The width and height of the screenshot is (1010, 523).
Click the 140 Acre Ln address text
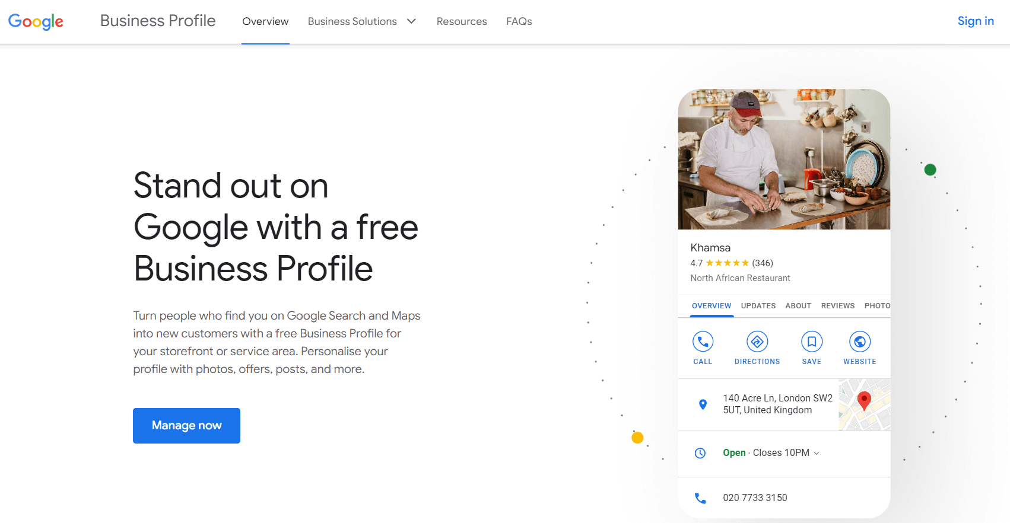777,404
